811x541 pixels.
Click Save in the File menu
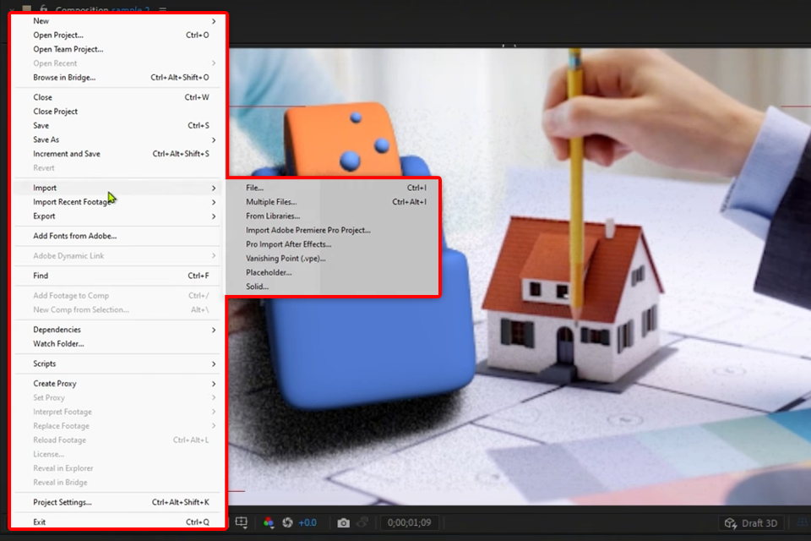tap(118, 125)
